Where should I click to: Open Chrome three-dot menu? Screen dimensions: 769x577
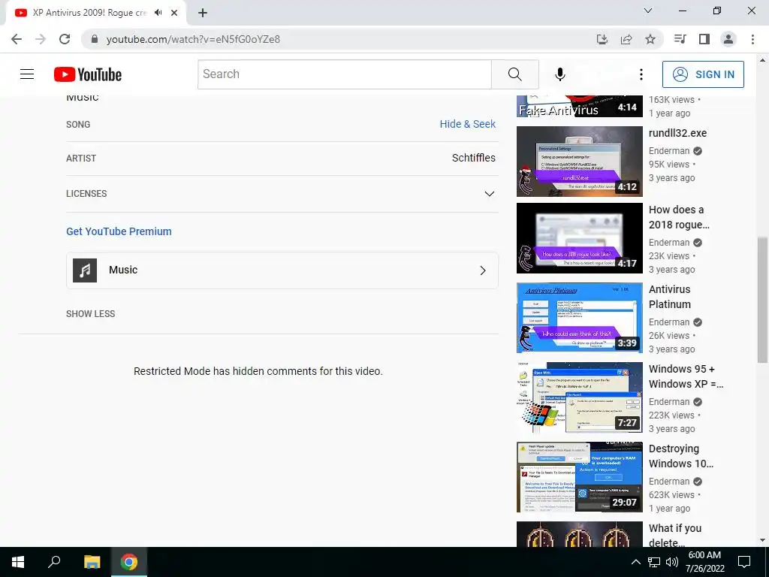click(x=752, y=39)
